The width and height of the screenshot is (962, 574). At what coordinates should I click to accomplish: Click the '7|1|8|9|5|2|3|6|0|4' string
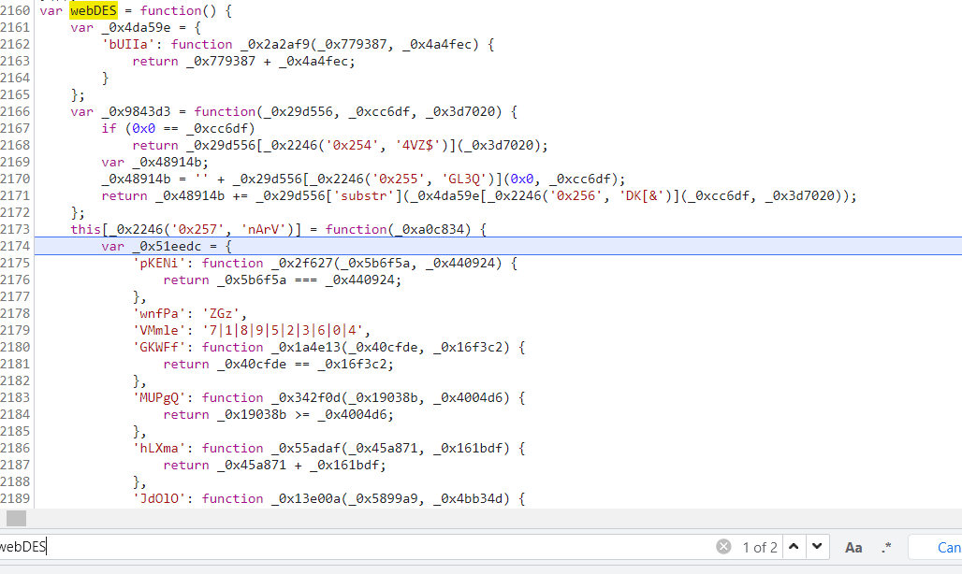click(x=283, y=330)
